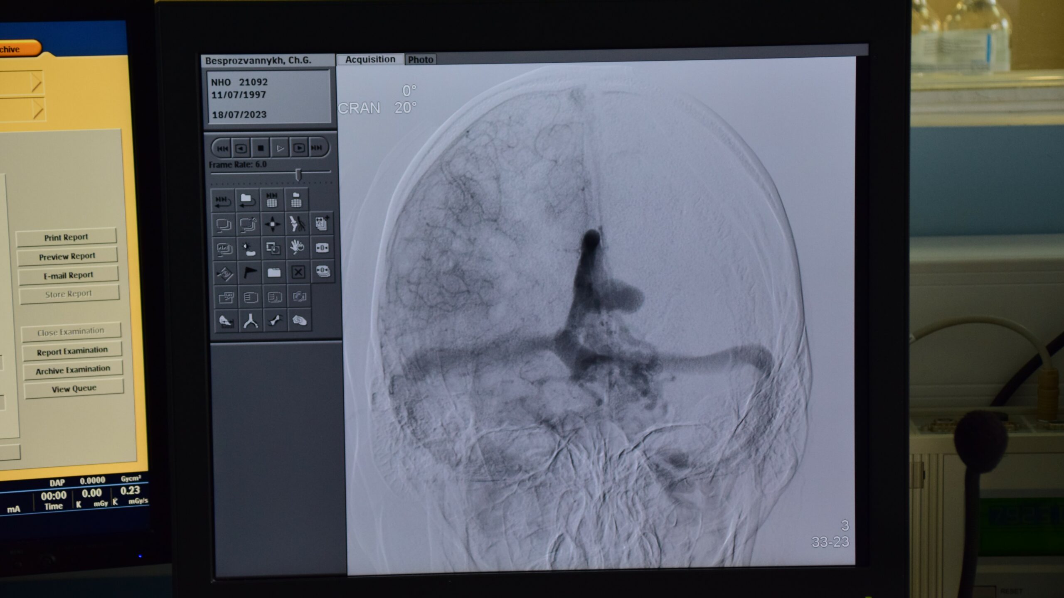Image resolution: width=1064 pixels, height=598 pixels.
Task: Click the 33-23 run number text
Action: (x=830, y=542)
